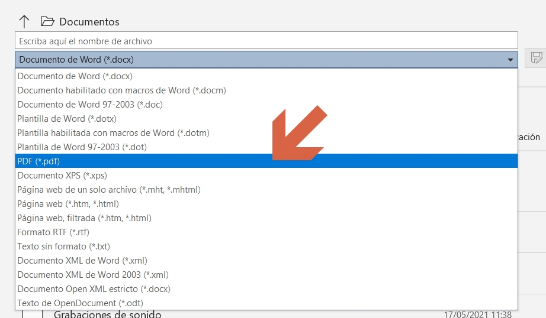Click the 17/05/2021 11:38 date entry

[477, 314]
